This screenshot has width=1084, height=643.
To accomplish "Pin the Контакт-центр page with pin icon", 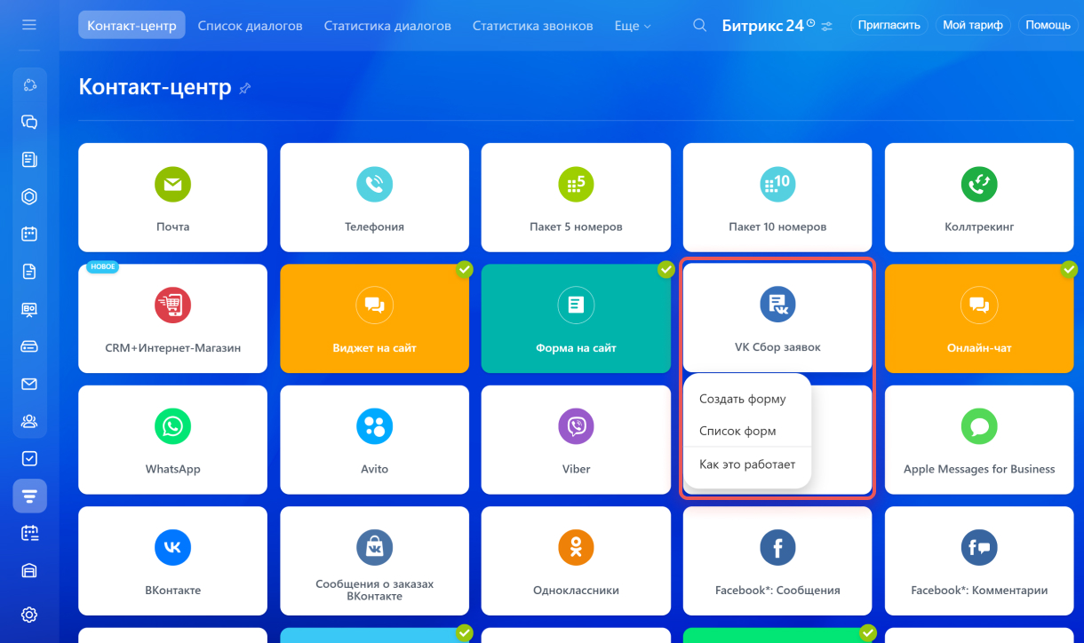I will click(245, 88).
